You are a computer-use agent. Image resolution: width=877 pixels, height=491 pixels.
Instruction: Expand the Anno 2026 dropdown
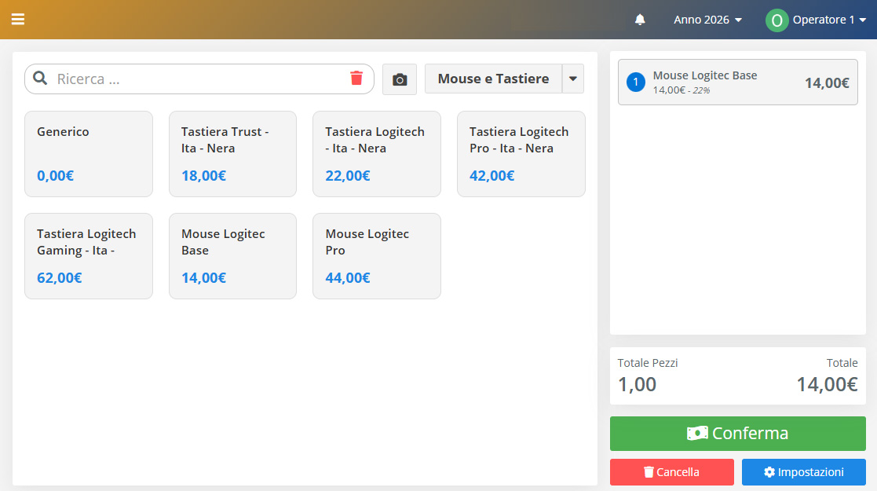click(x=707, y=20)
